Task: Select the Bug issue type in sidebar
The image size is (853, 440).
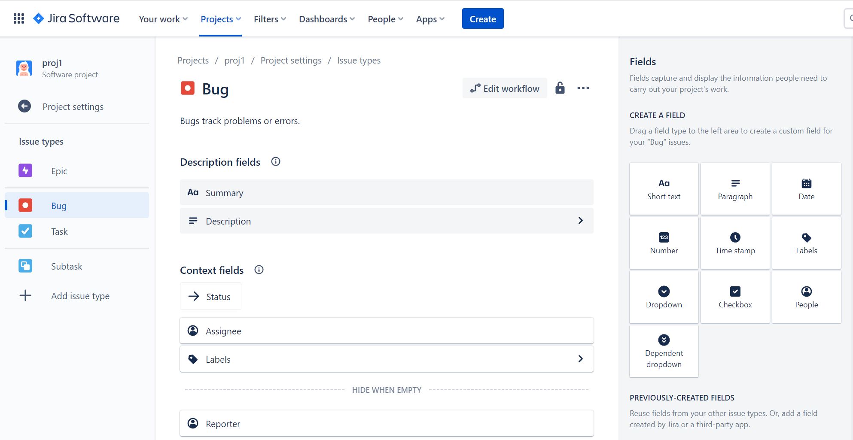Action: (77, 205)
